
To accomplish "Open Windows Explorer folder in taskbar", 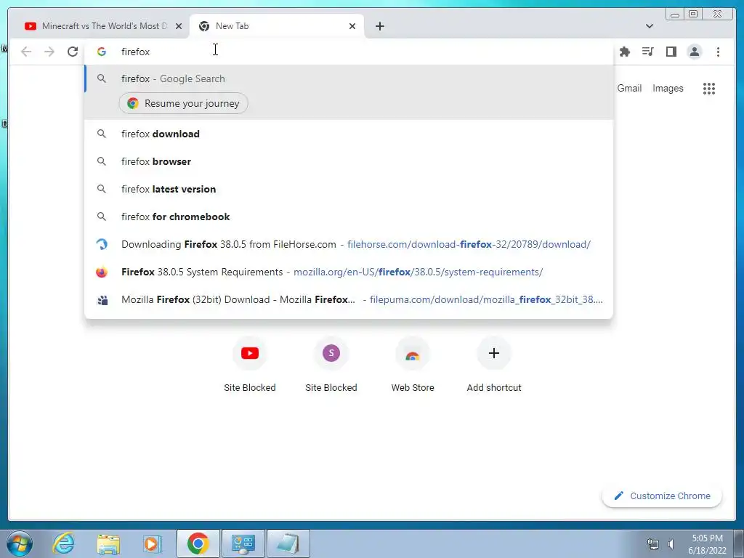I will [x=109, y=543].
